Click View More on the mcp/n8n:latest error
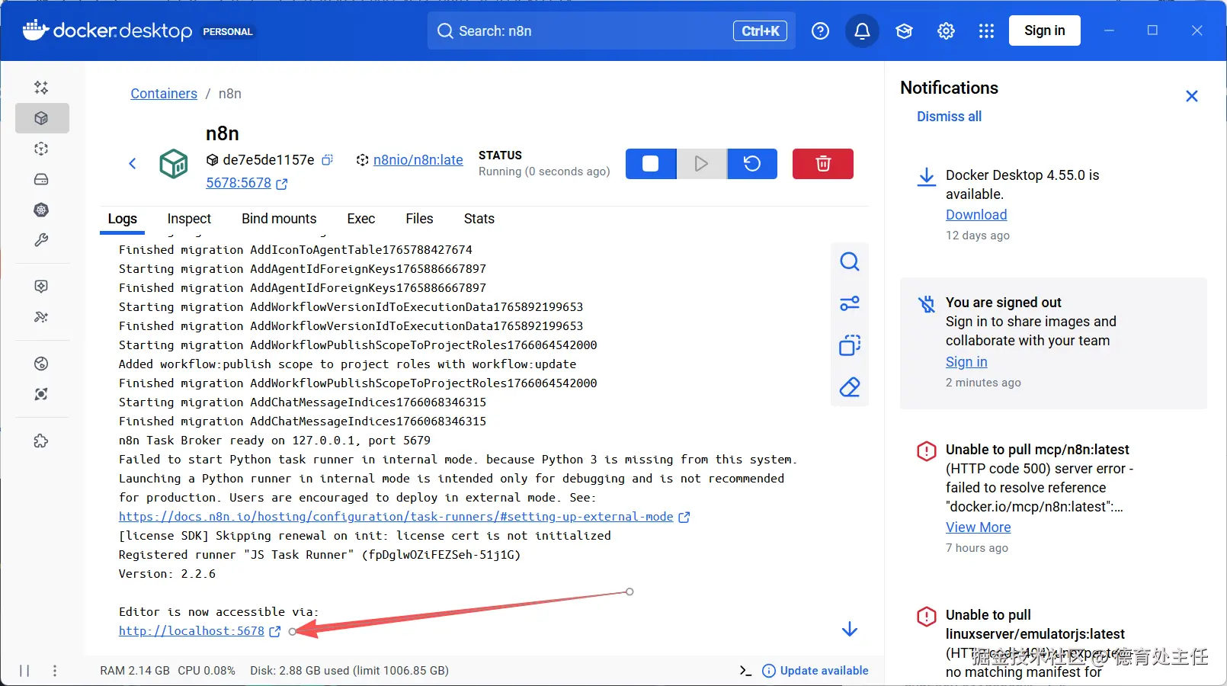 point(979,527)
